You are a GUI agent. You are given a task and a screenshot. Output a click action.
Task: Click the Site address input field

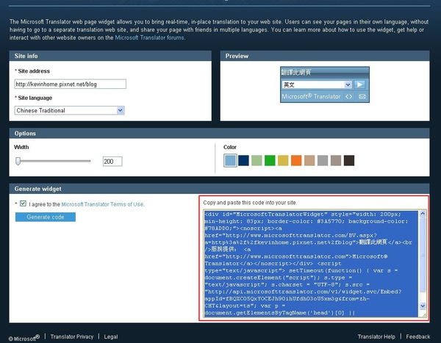click(71, 84)
